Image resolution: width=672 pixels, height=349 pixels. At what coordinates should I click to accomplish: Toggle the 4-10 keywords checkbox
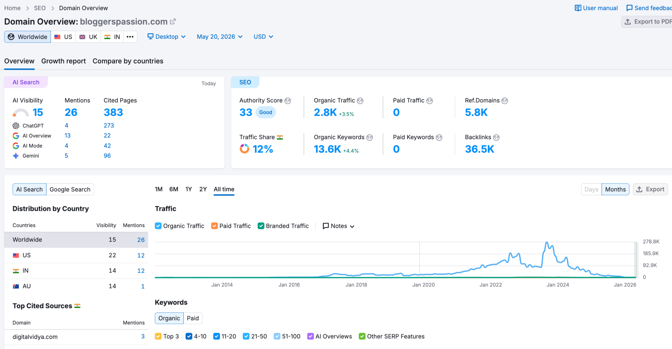[189, 336]
